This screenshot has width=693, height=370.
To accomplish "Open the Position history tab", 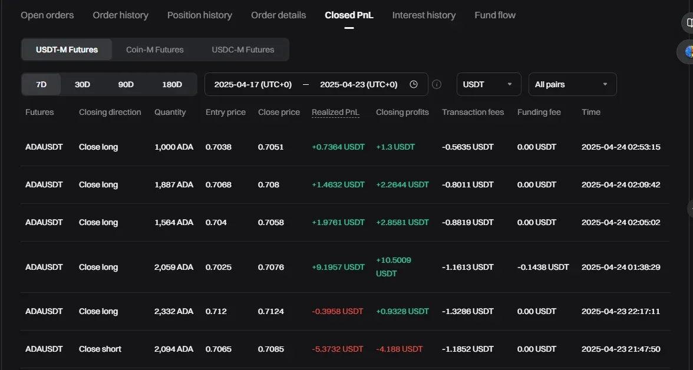I will tap(199, 15).
